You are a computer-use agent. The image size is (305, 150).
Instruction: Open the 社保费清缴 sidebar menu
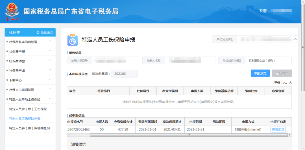coord(50,60)
